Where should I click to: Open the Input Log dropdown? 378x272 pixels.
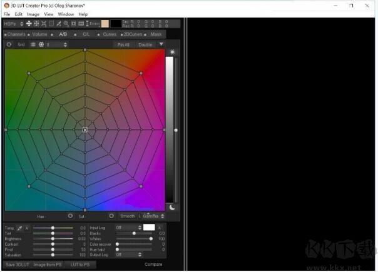click(x=128, y=228)
